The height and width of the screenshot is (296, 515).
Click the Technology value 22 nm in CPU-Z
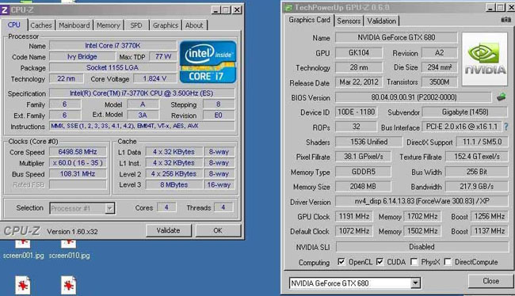[x=66, y=79]
